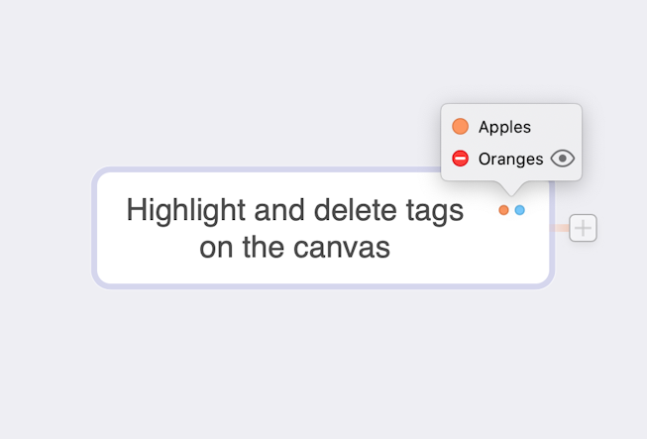Click the small orange tag dot on the node
Viewport: 647px width, 439px height.
[503, 210]
